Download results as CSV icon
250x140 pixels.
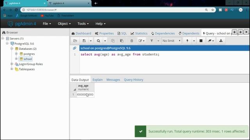pyautogui.click(x=221, y=41)
